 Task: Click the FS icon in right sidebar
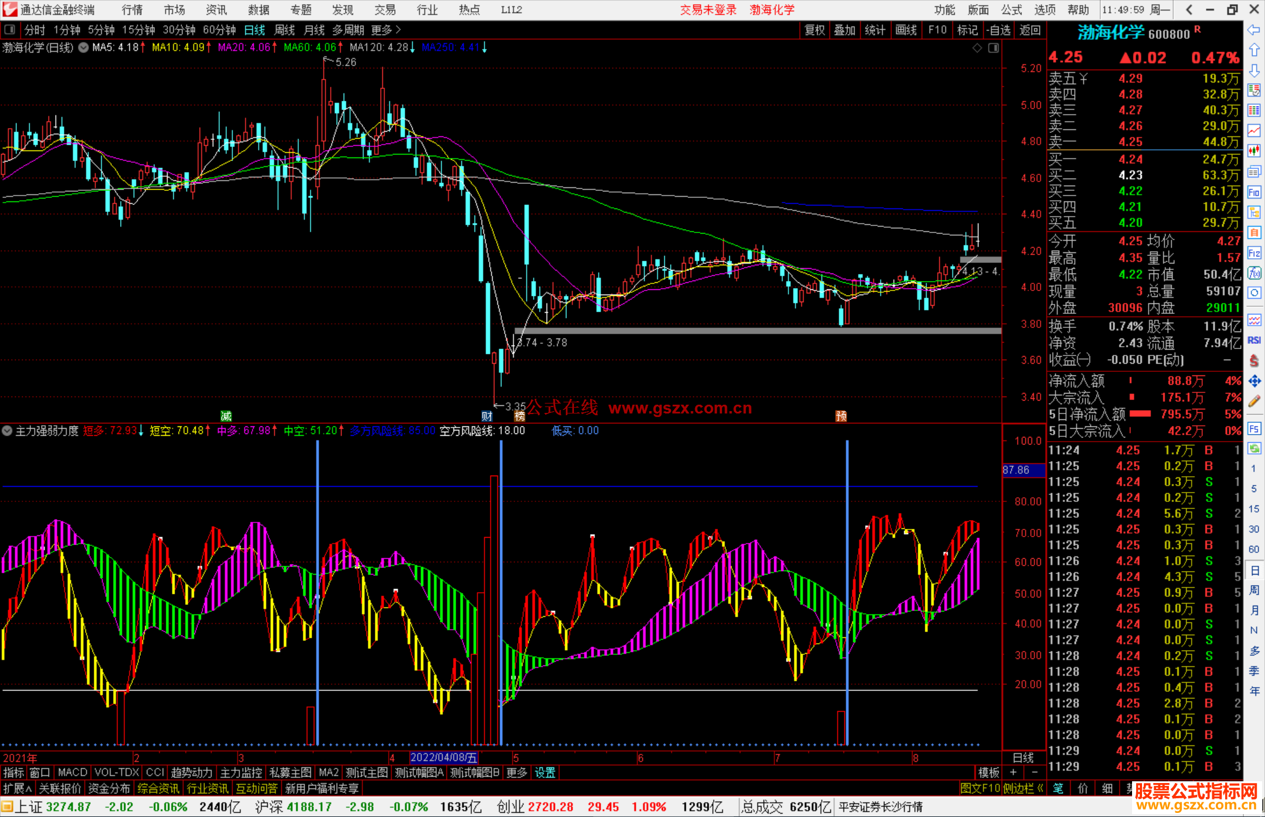pos(1254,429)
